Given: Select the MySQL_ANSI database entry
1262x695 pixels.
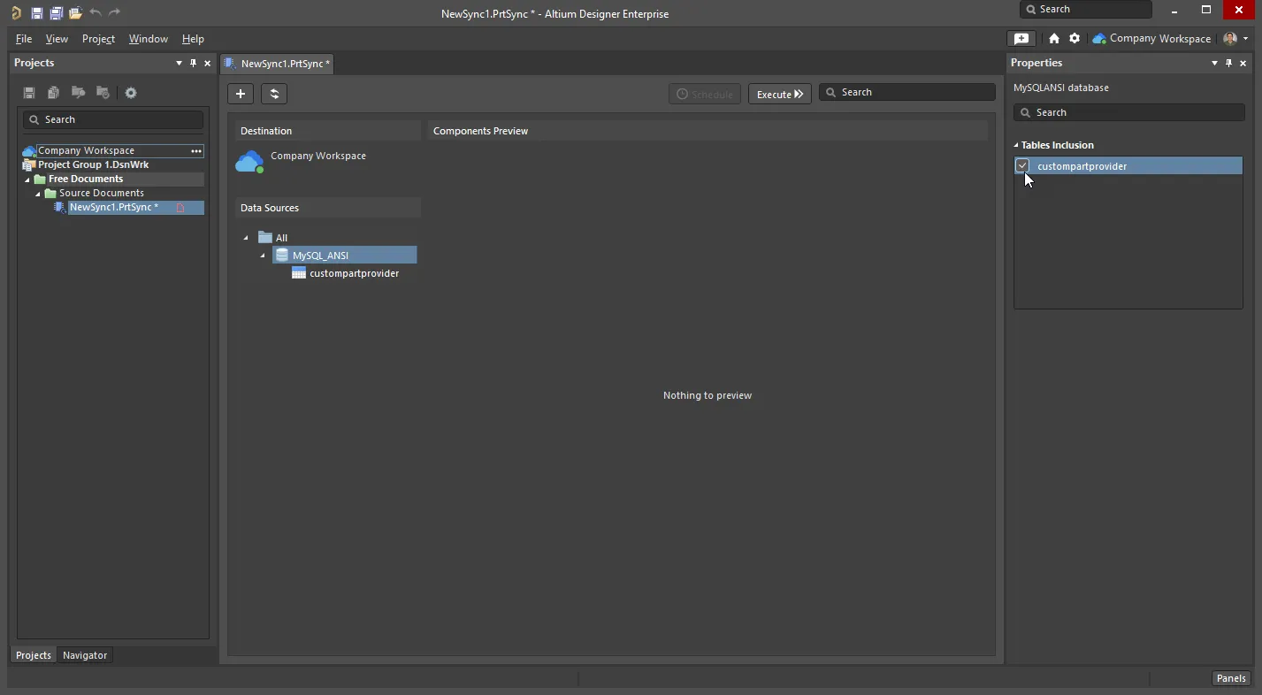Looking at the screenshot, I should point(344,256).
